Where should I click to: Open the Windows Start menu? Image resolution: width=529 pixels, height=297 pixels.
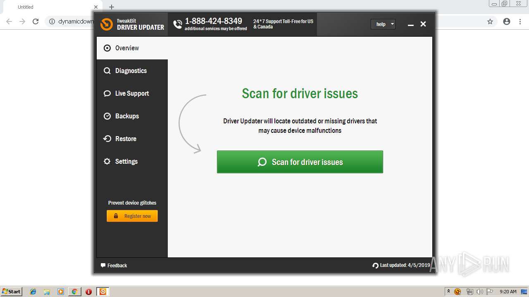12,291
